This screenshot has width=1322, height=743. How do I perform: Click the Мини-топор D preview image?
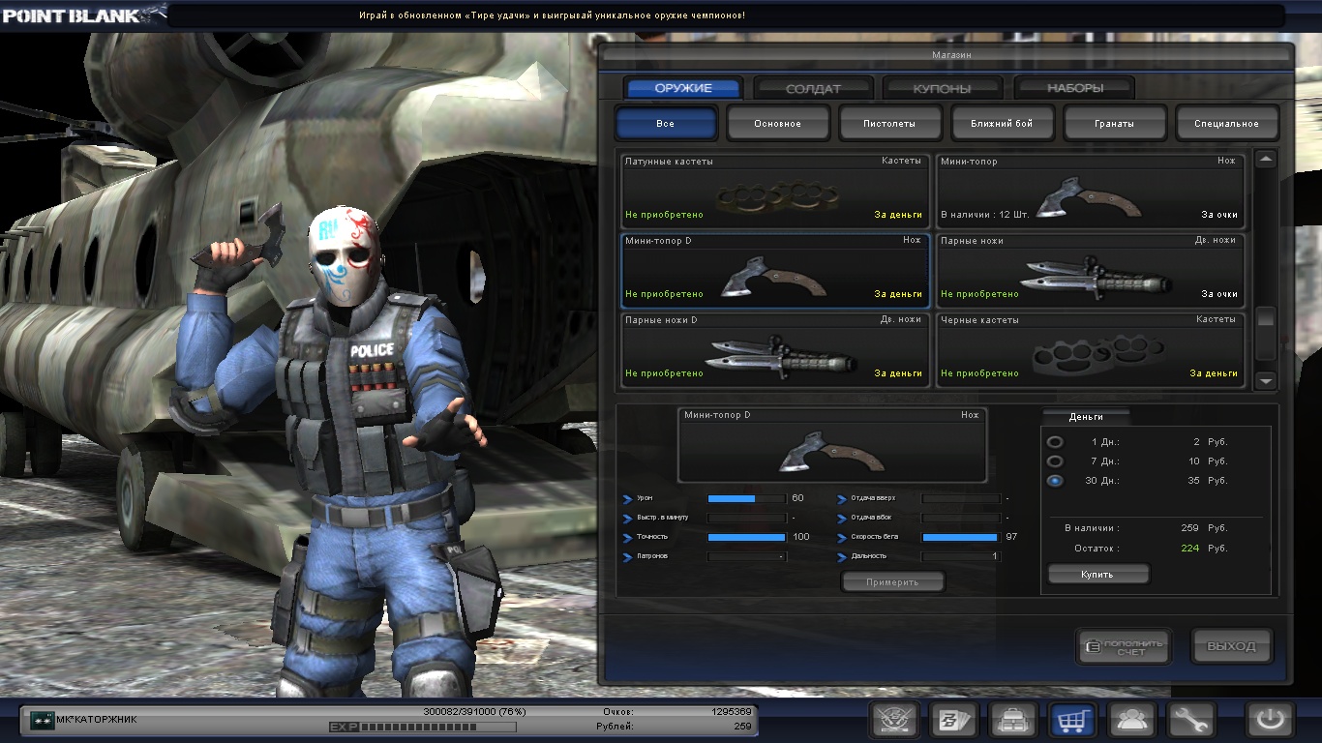pos(832,444)
